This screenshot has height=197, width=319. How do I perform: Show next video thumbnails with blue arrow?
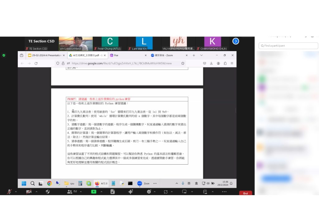236,41
